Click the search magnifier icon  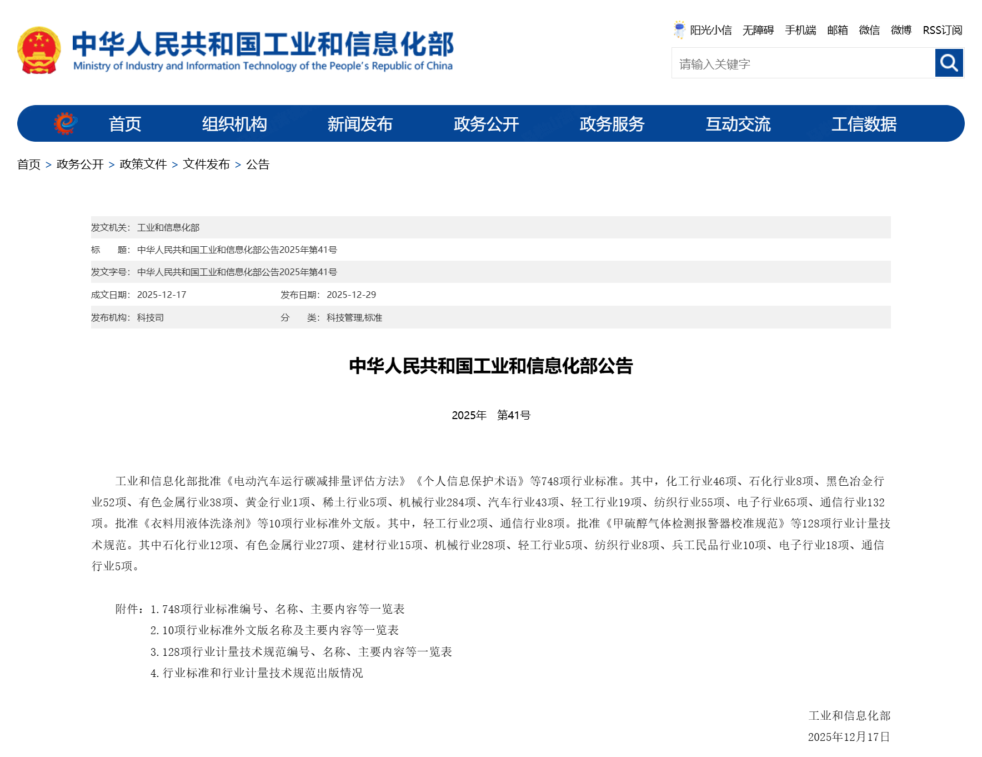click(949, 63)
